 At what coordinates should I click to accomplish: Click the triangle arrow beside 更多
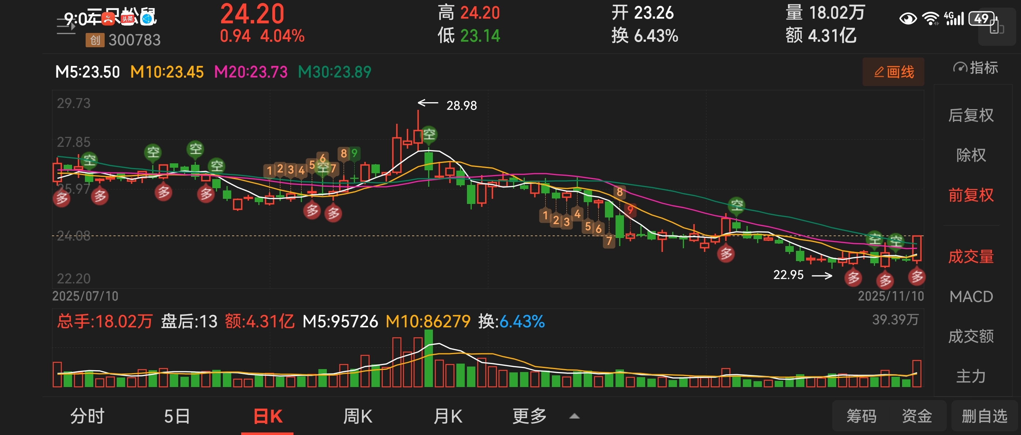pos(574,416)
